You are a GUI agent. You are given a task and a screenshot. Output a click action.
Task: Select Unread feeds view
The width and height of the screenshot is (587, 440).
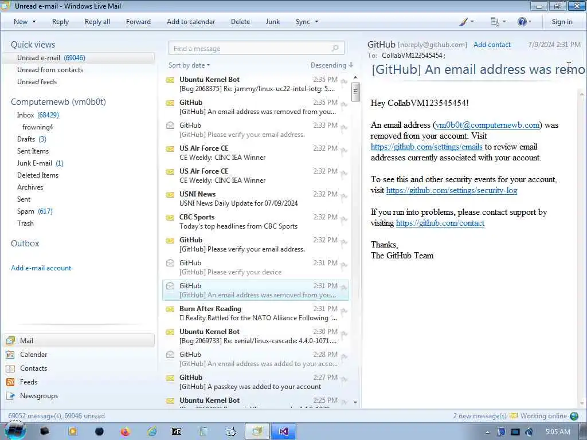(37, 81)
